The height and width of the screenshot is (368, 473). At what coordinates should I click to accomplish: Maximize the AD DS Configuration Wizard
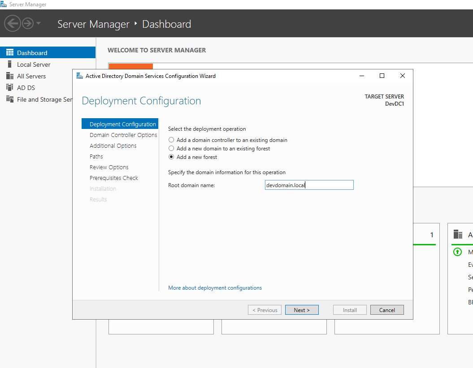(382, 76)
